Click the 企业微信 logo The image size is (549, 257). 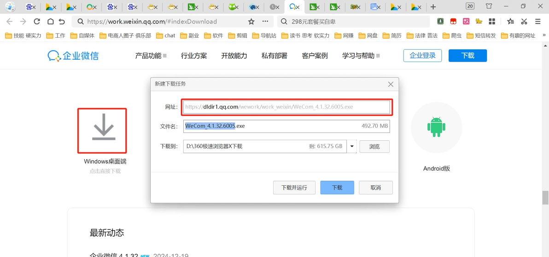(73, 55)
